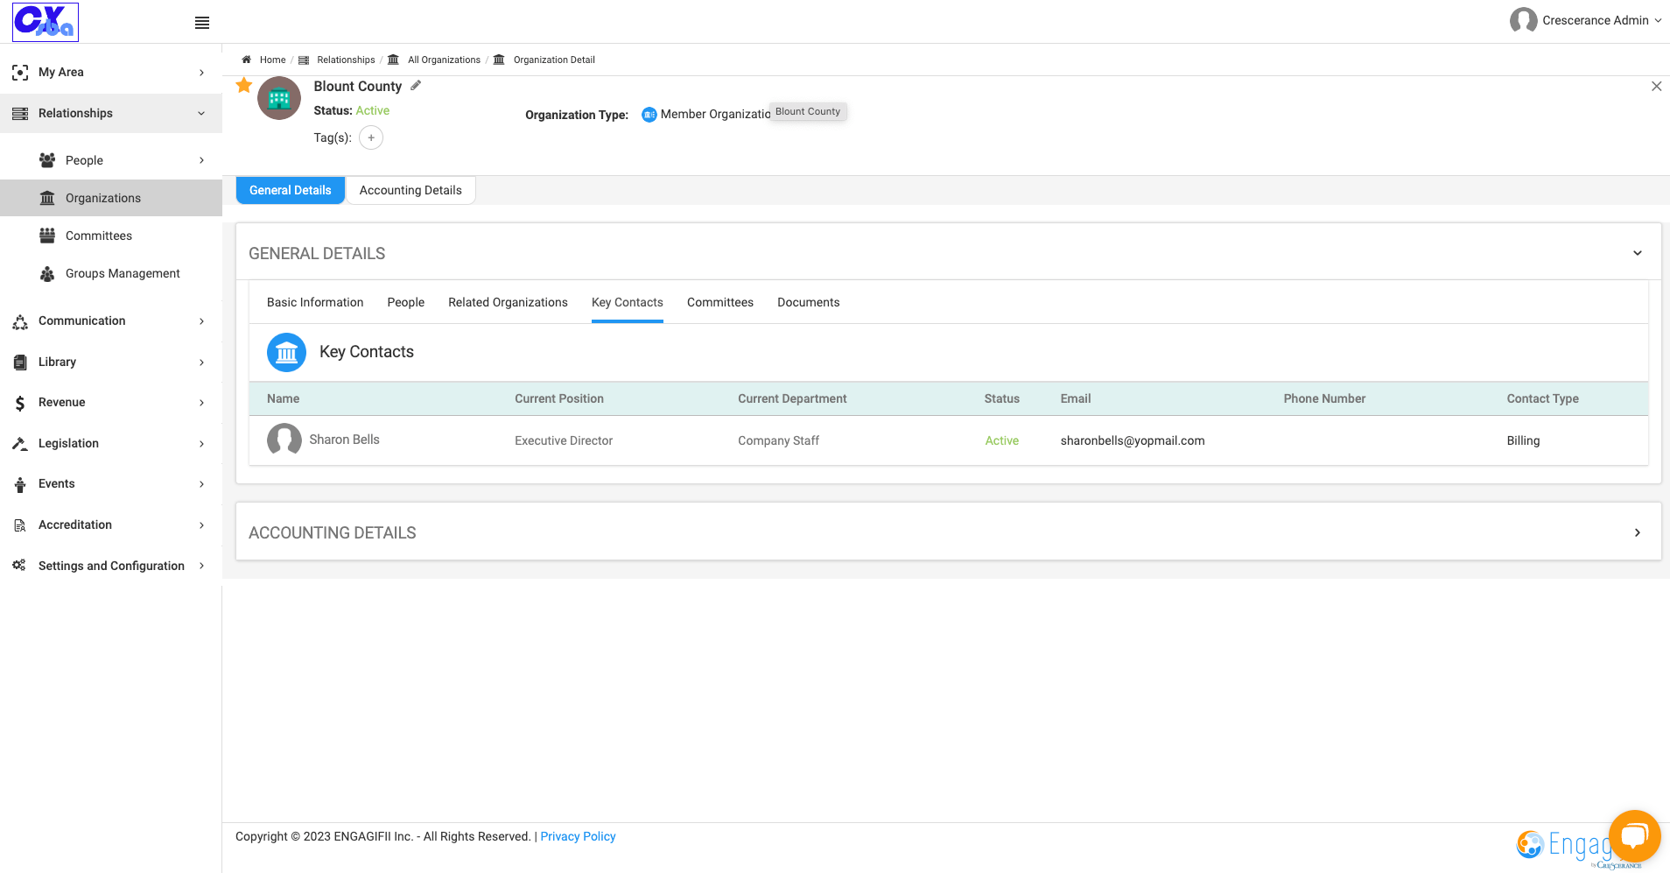Collapse the General Details section chevron

(1637, 253)
